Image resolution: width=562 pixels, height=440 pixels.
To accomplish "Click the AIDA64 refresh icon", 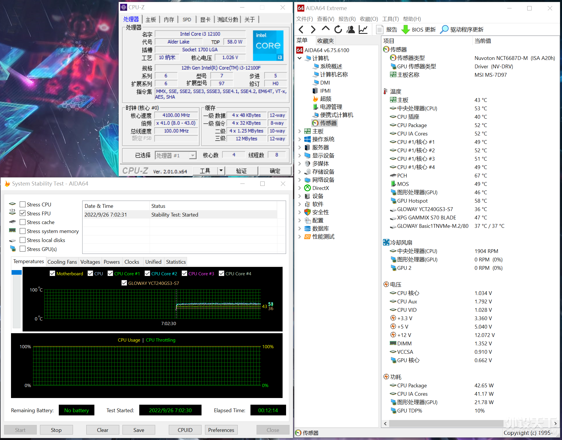I will coord(338,30).
